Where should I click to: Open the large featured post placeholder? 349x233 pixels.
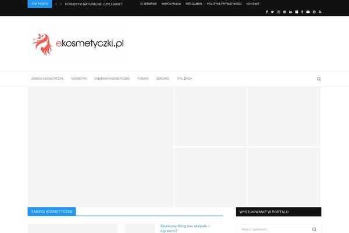(101, 146)
